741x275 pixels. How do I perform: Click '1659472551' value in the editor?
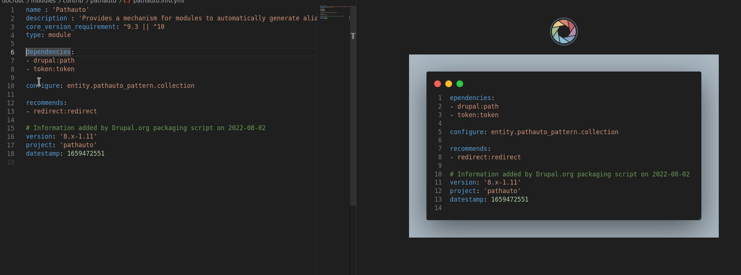[x=86, y=153]
